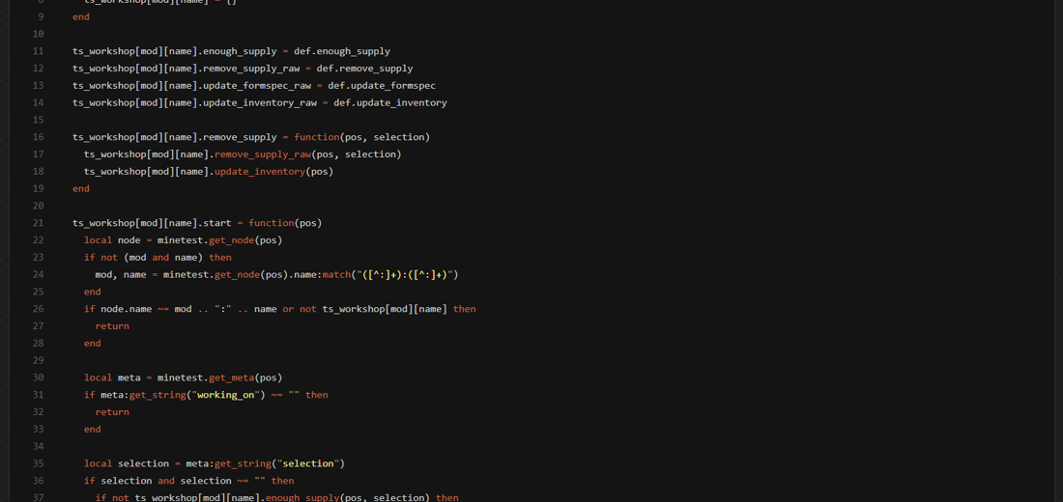Click line number 16 in the gutter
This screenshot has height=502, width=1063.
pyautogui.click(x=38, y=137)
